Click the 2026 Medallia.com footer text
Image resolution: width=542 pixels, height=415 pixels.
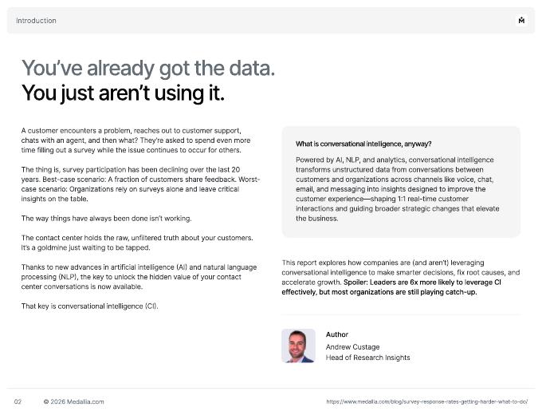click(73, 401)
